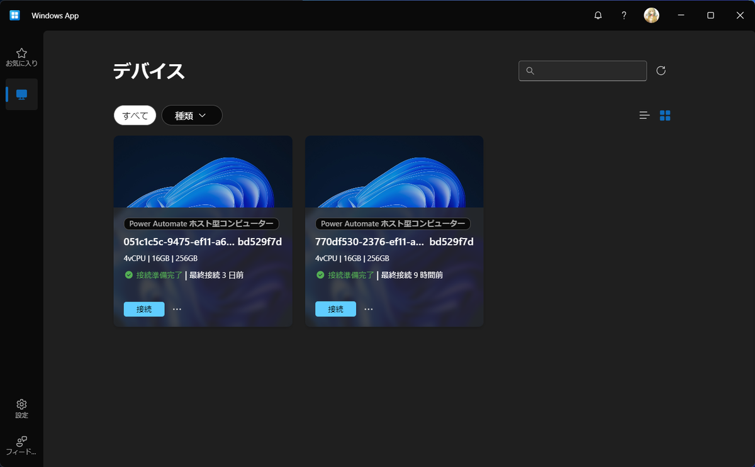The image size is (755, 467).
Task: Connect to device 770df530-2376
Action: coord(335,309)
